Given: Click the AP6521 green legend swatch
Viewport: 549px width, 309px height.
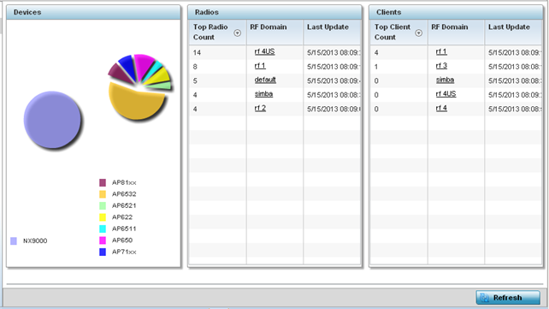Looking at the screenshot, I should (103, 205).
